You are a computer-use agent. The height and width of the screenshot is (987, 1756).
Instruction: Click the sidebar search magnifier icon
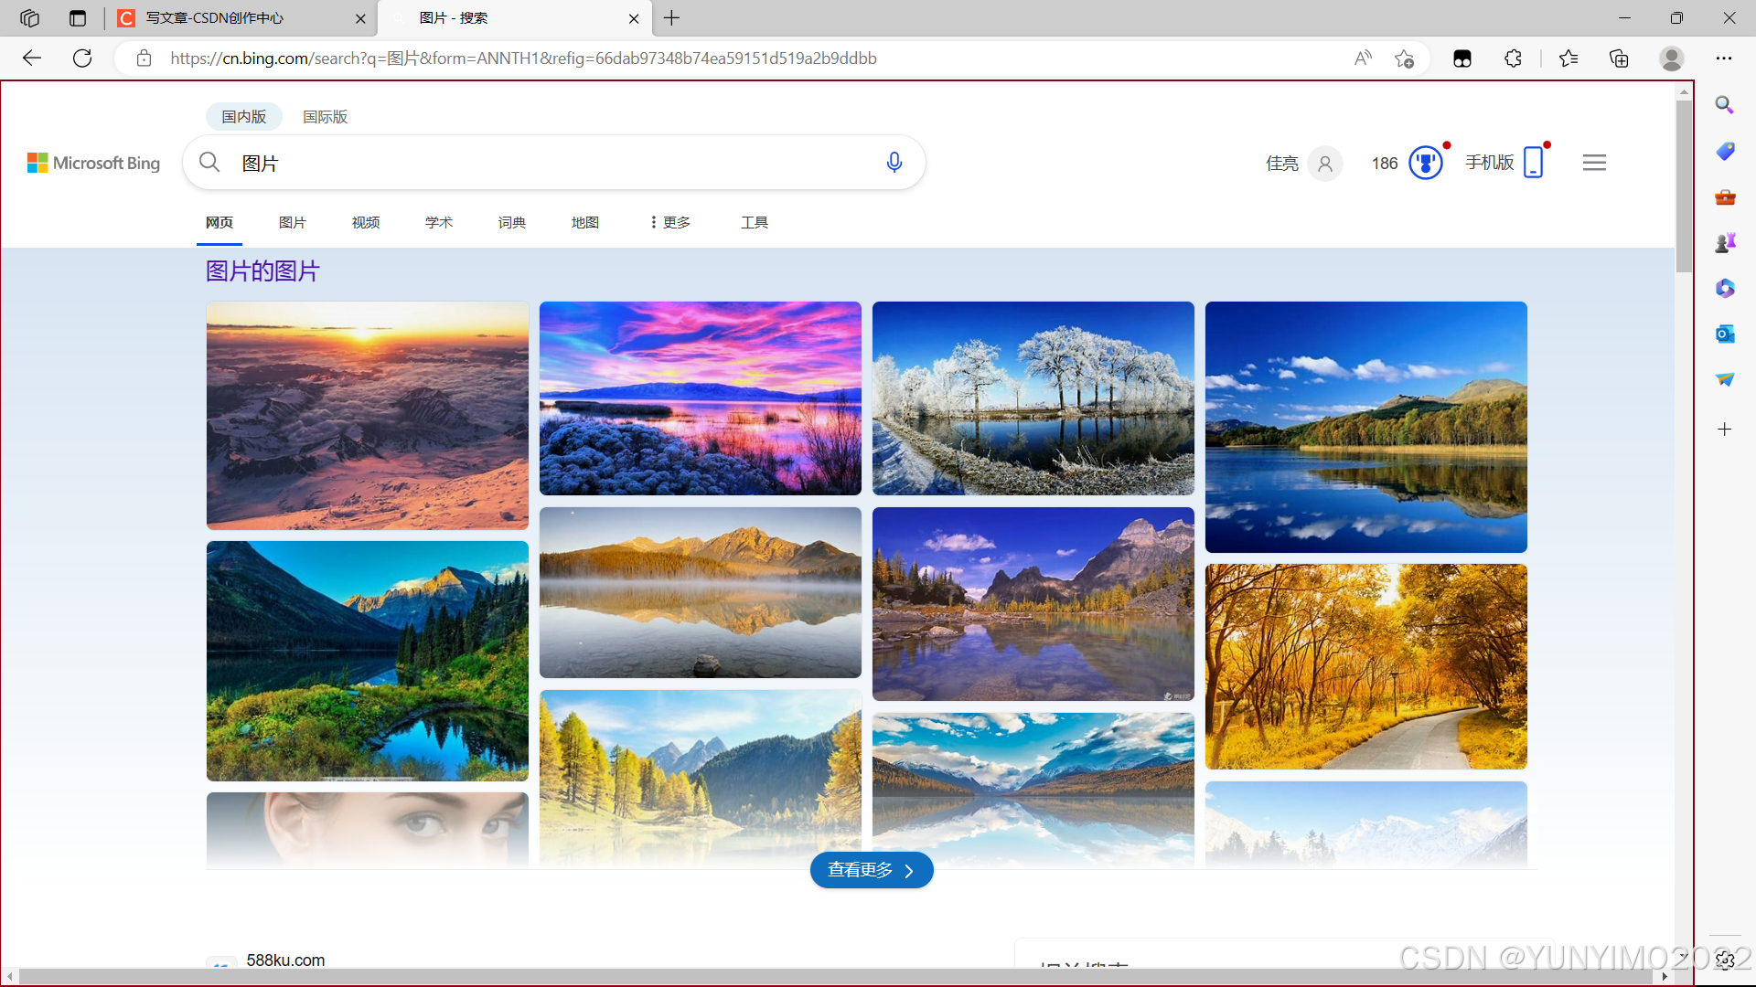click(x=1725, y=105)
